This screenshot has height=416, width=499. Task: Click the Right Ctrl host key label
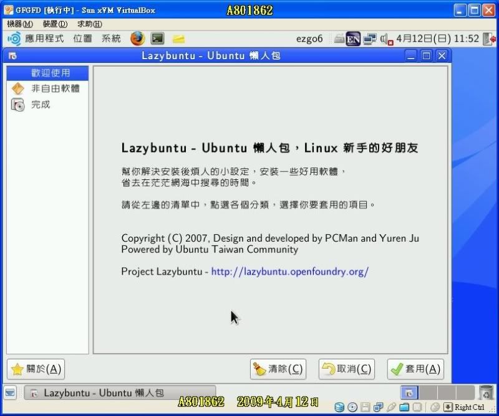point(470,407)
